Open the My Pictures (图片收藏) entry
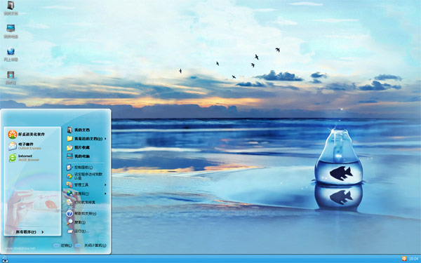The image size is (421, 263). click(79, 147)
